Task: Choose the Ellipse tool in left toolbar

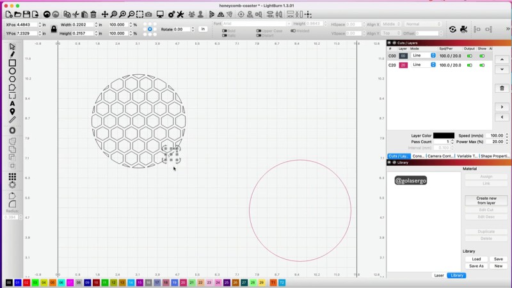Action: (x=12, y=71)
